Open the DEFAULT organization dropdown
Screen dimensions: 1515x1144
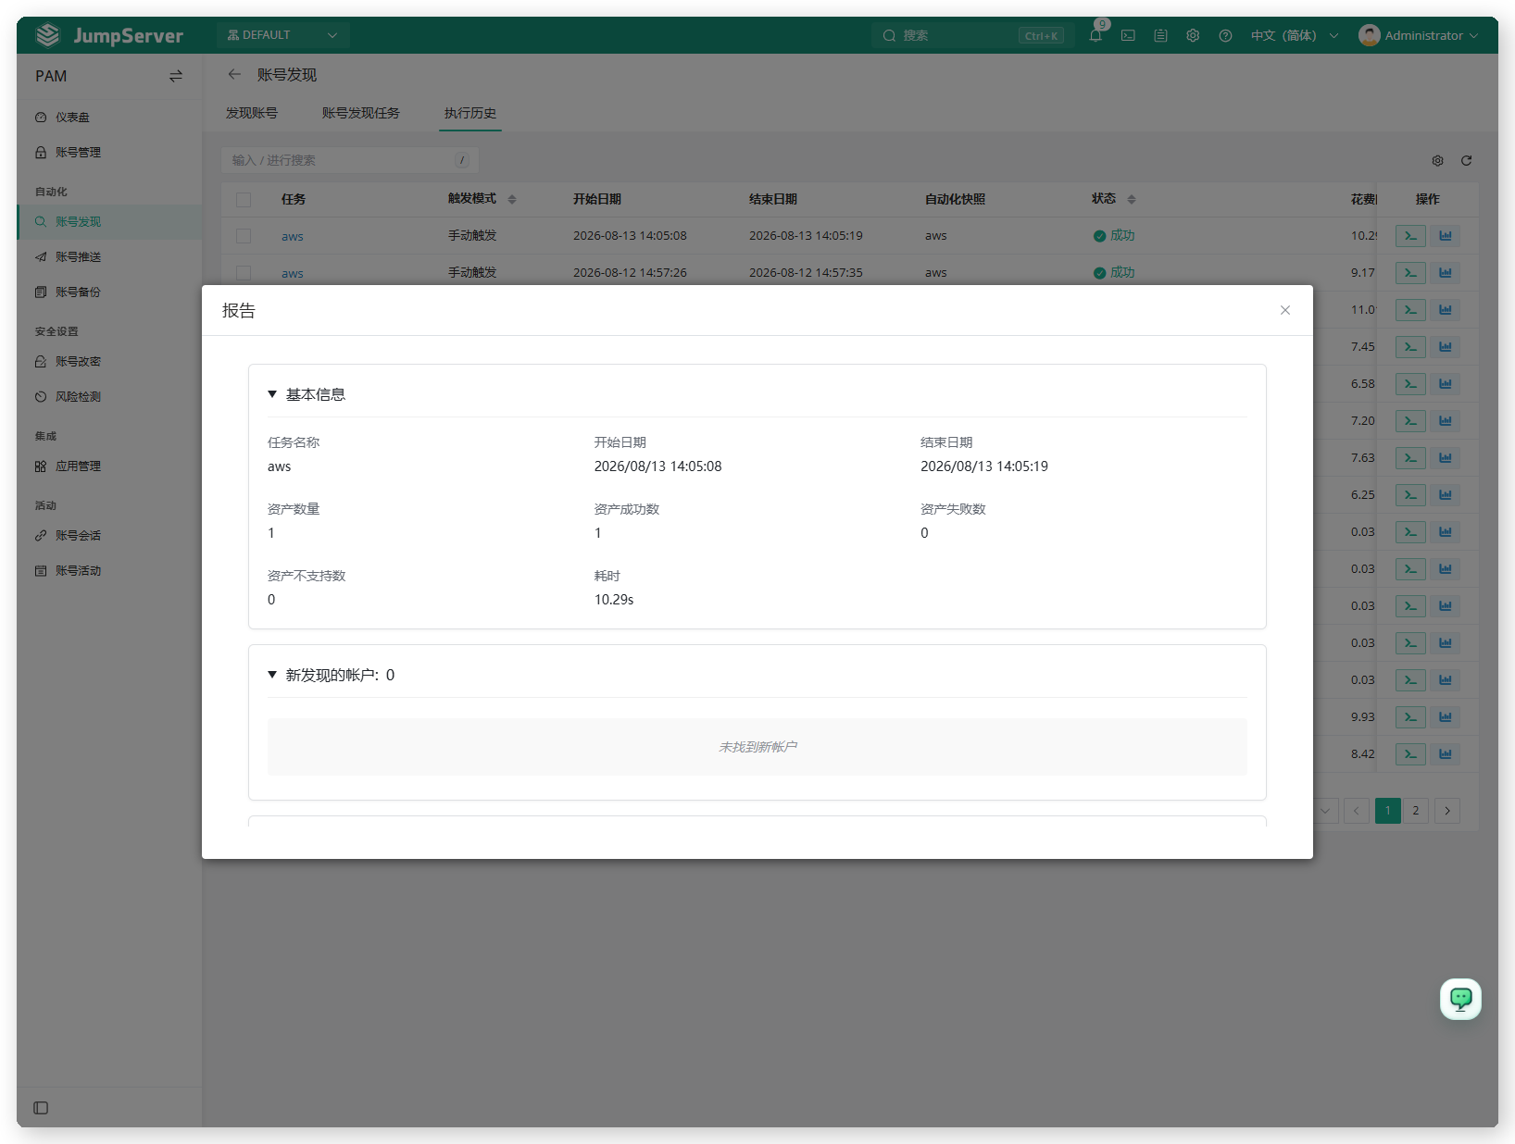pyautogui.click(x=282, y=35)
